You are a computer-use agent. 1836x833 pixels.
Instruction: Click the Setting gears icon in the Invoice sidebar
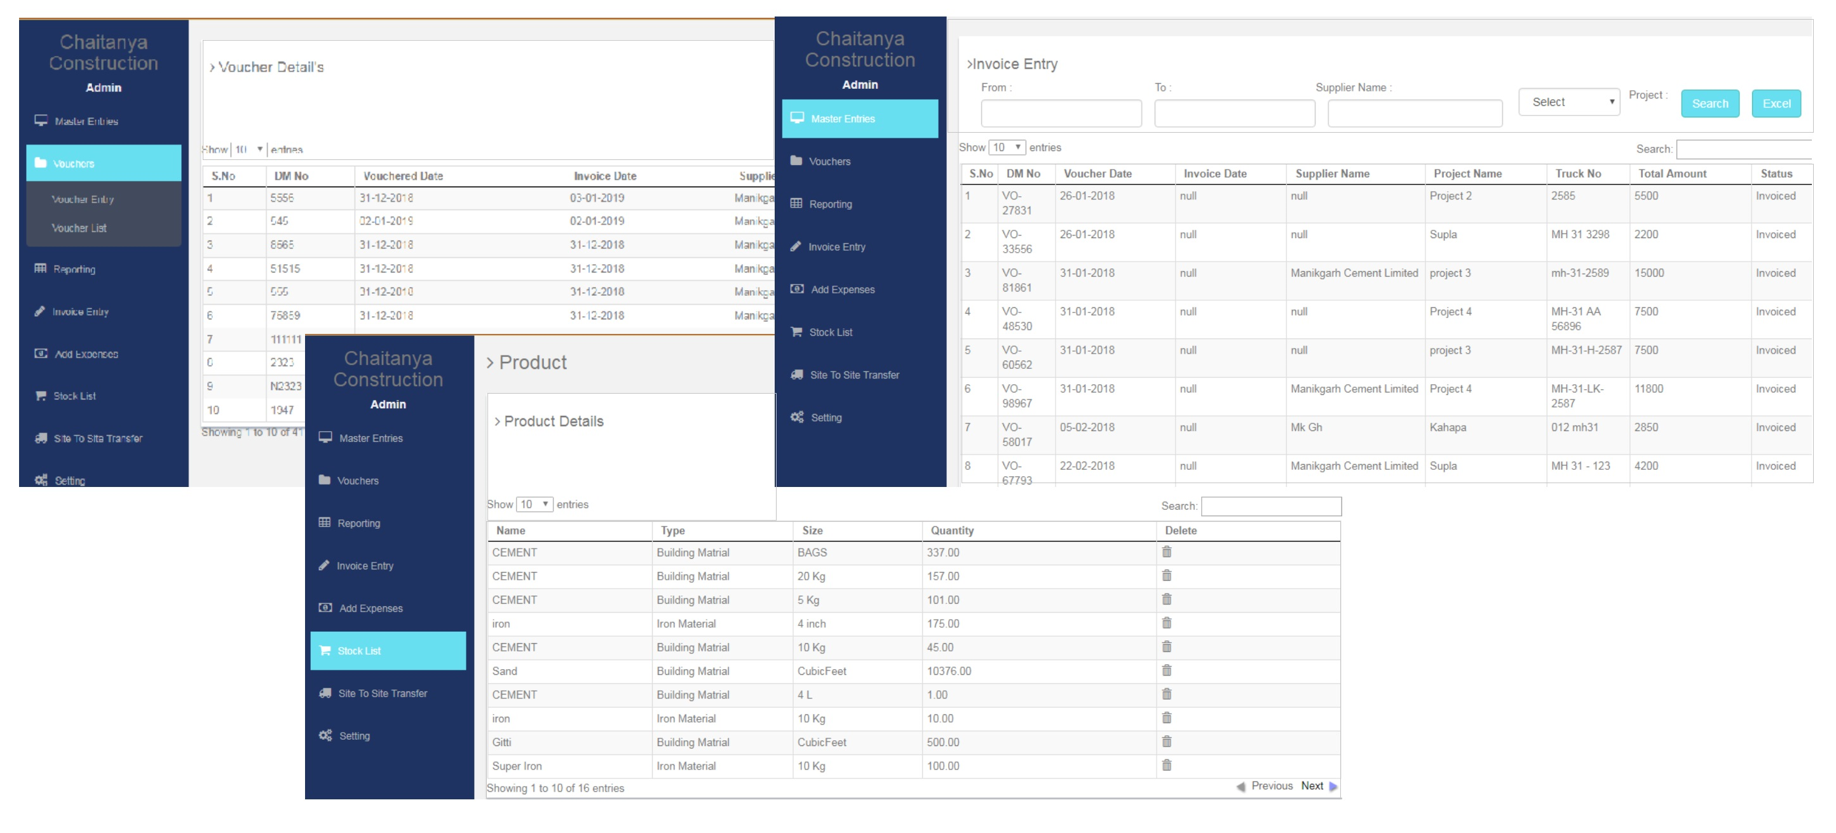[797, 417]
